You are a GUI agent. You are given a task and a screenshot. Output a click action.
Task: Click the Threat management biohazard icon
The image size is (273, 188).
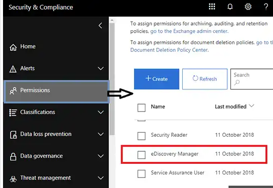(x=13, y=179)
